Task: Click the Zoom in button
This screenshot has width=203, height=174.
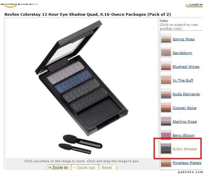Action: tap(59, 167)
